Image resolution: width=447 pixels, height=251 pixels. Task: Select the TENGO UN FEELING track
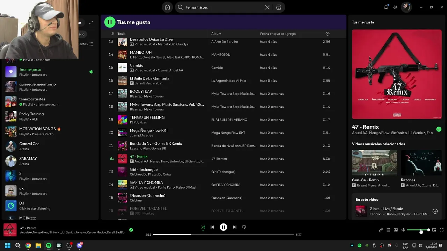147,117
